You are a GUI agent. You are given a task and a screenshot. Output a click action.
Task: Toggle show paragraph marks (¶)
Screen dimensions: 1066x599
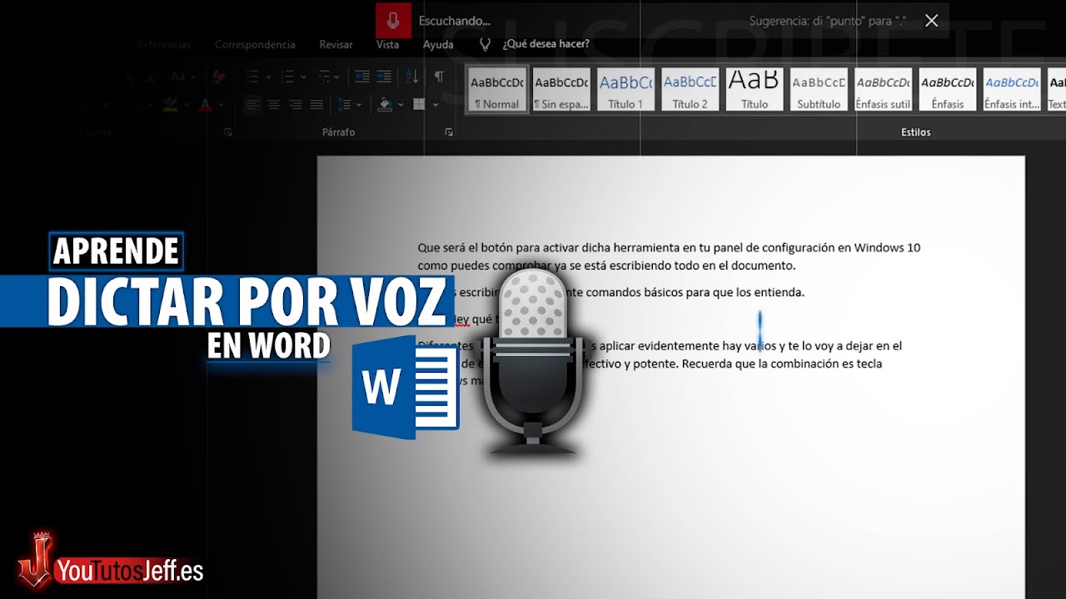[x=439, y=77]
